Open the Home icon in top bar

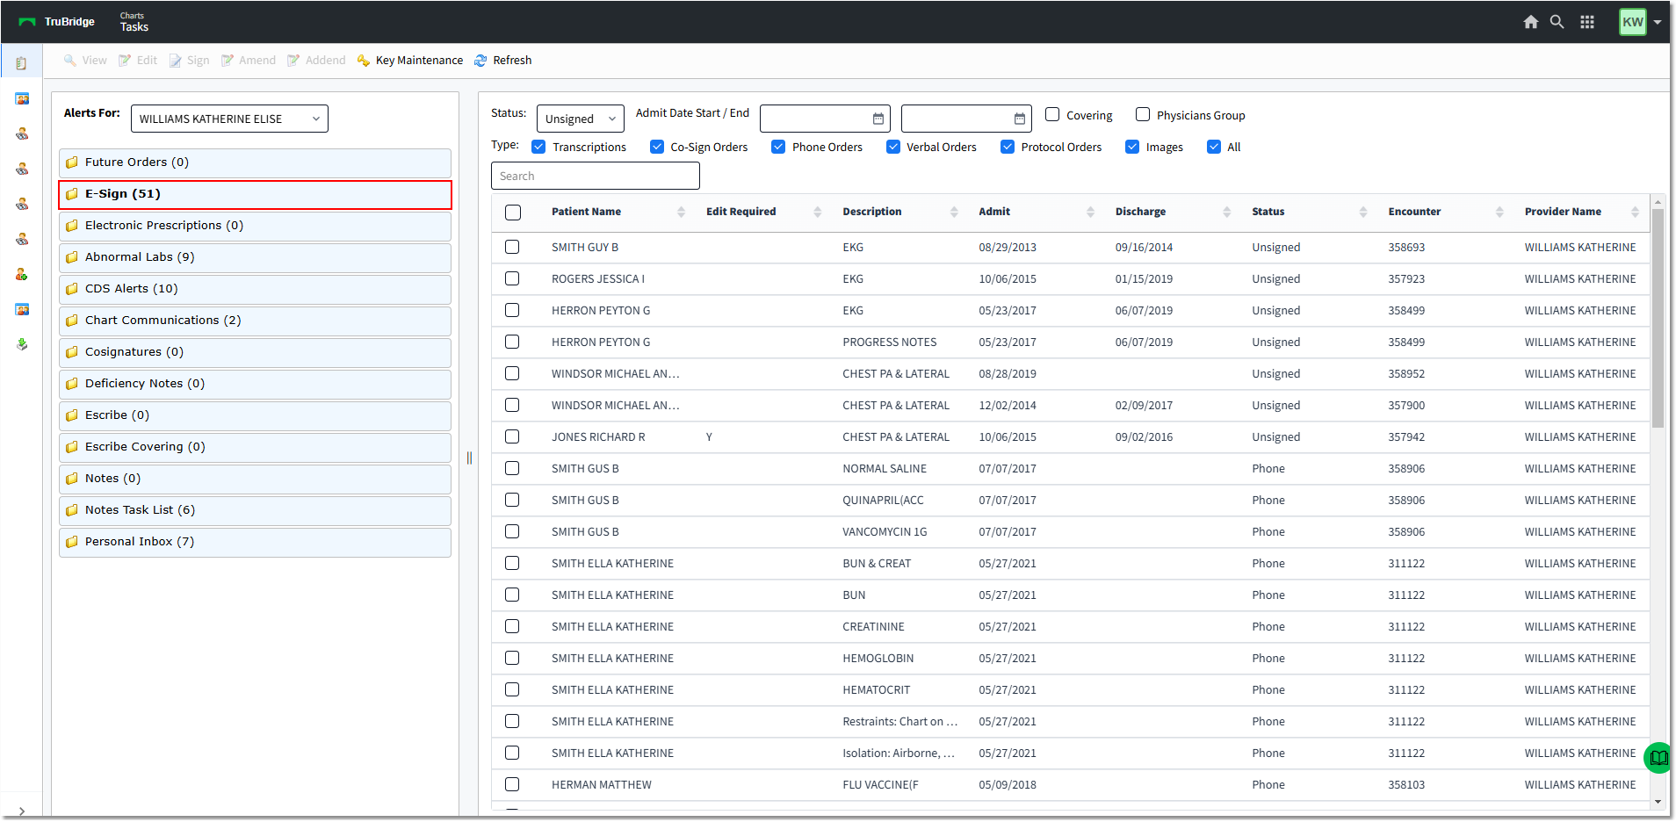[x=1530, y=22]
